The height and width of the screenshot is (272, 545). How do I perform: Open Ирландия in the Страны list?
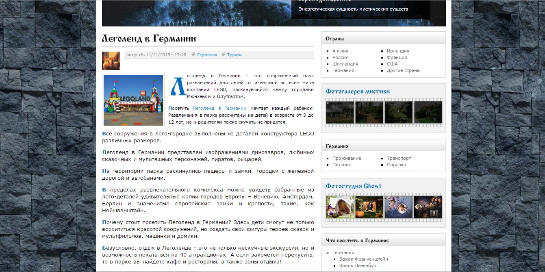[x=398, y=51]
